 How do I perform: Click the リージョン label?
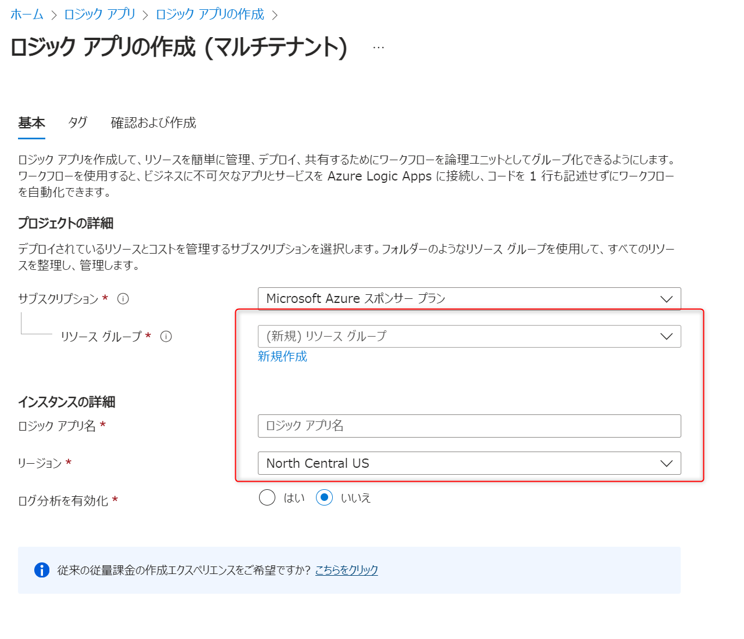40,463
